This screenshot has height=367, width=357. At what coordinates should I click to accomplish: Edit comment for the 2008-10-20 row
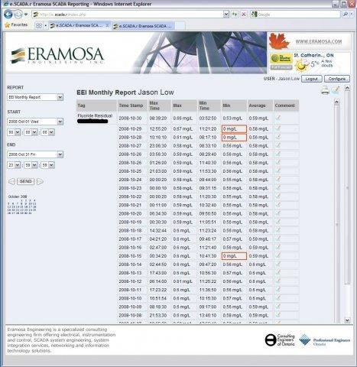(x=278, y=213)
